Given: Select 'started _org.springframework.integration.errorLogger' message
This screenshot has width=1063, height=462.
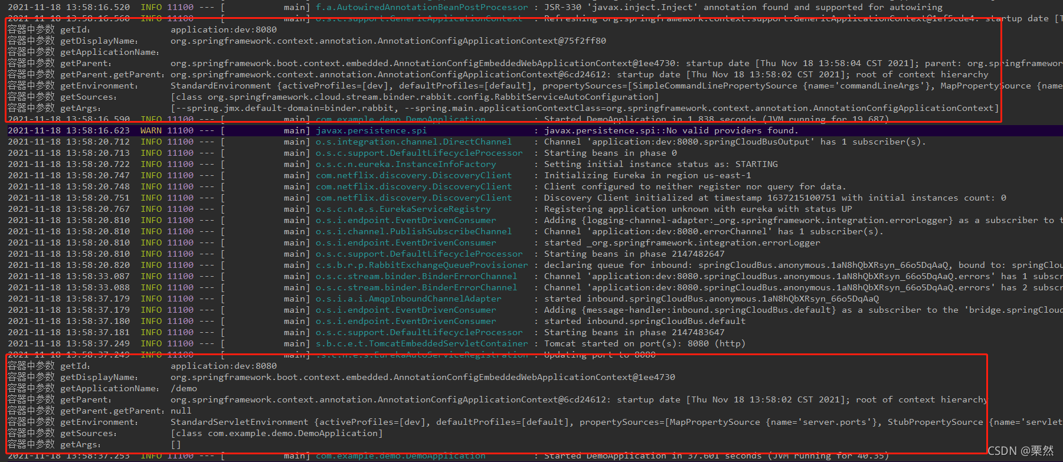Looking at the screenshot, I should 682,243.
